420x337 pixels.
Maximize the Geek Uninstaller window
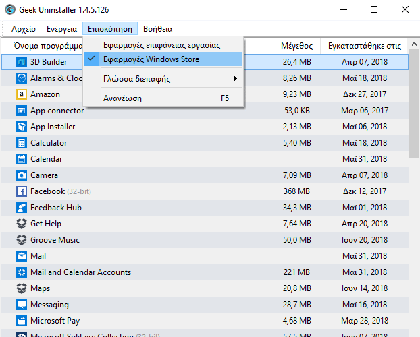[x=374, y=9]
